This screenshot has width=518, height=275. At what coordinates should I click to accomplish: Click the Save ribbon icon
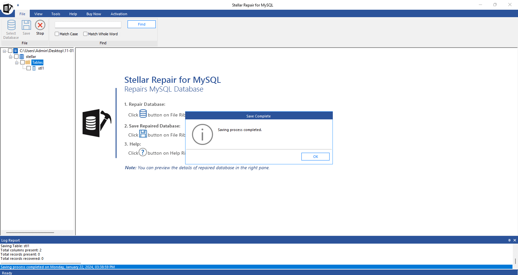(x=26, y=25)
